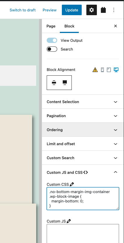Select the phone device preview icon
124x243 pixels.
tap(102, 70)
